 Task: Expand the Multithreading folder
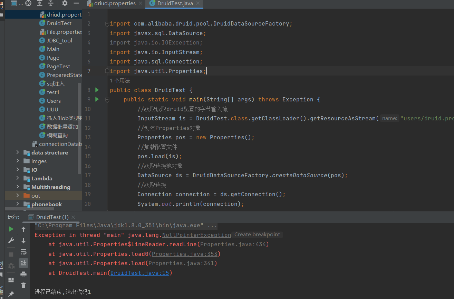pyautogui.click(x=18, y=187)
